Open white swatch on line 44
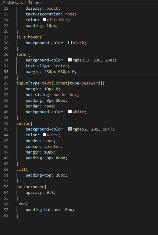Viewport: 158px width, 235px height. pos(44,135)
